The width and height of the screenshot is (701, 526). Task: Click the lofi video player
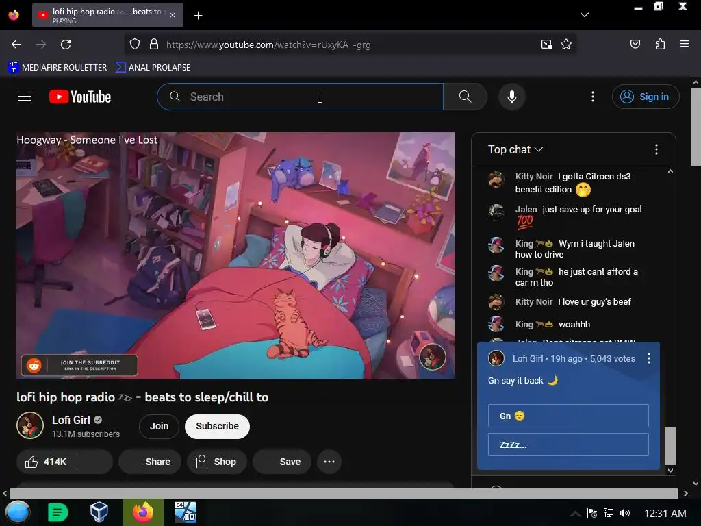[235, 255]
